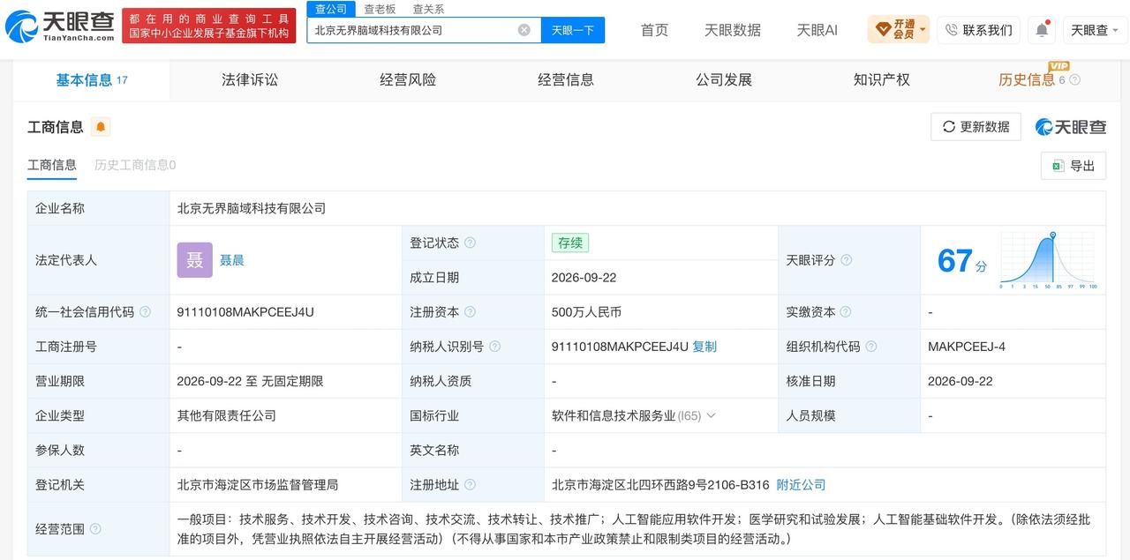Viewport: 1130px width, 560px height.
Task: Click help icon next to 统一社会信用代码
Action: tap(145, 312)
